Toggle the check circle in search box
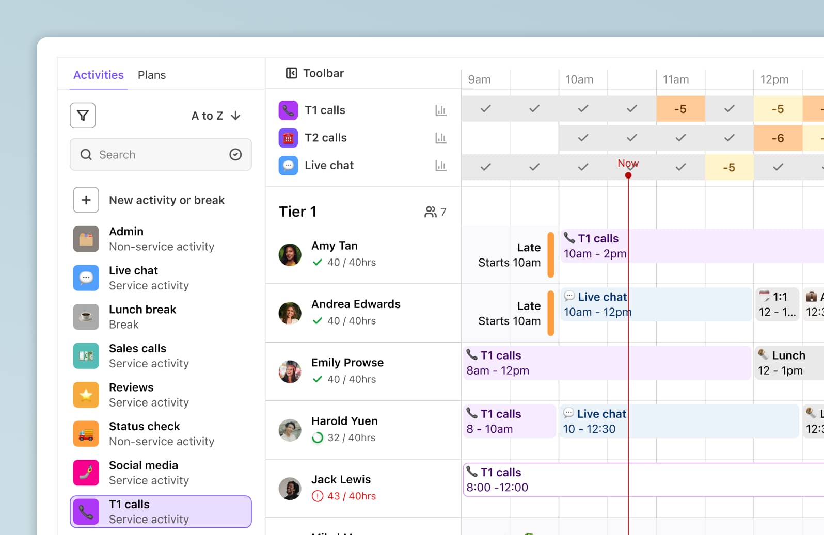824x535 pixels. 235,155
